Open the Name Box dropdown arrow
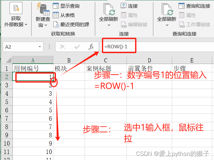The height and width of the screenshot is (160, 214). (40, 47)
